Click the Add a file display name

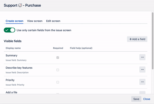[x=11, y=92]
